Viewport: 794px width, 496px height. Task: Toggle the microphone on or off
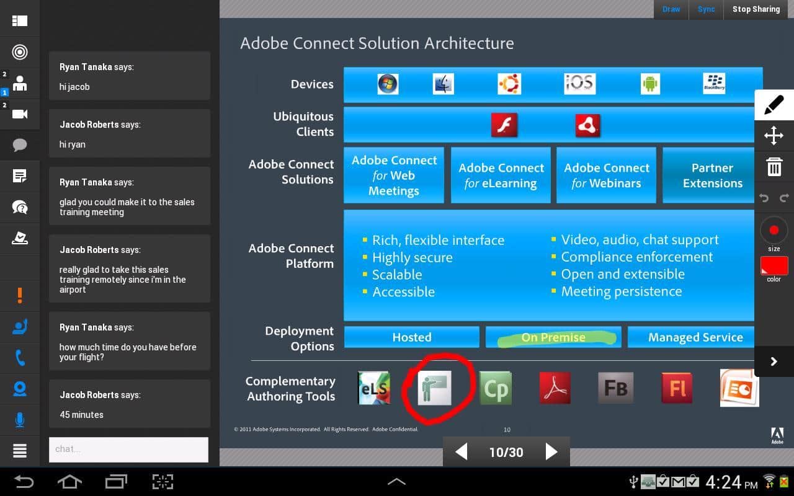(x=20, y=420)
